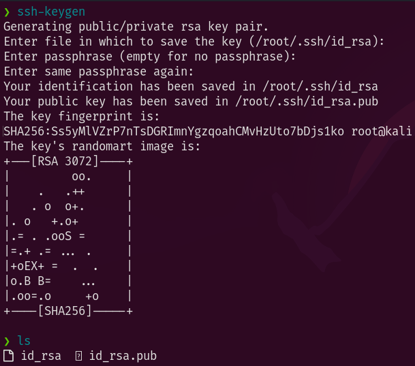Image resolution: width=415 pixels, height=366 pixels.
Task: Select the id_rsa.pub filename in ls output
Action: click(123, 356)
